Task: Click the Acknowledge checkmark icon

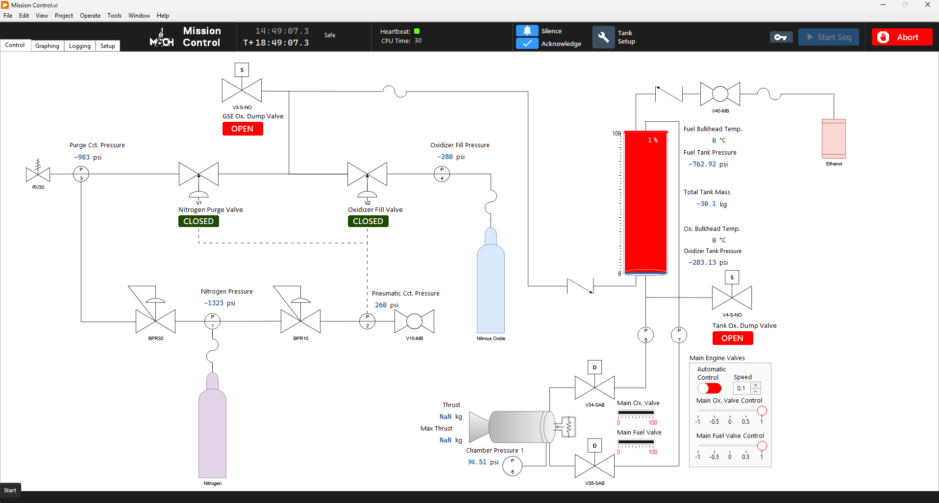Action: pos(527,44)
